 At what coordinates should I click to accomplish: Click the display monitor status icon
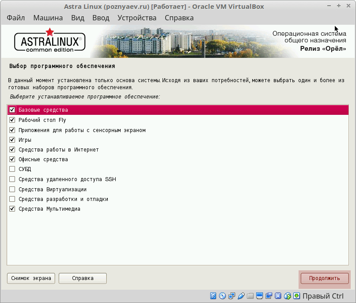[x=259, y=296]
